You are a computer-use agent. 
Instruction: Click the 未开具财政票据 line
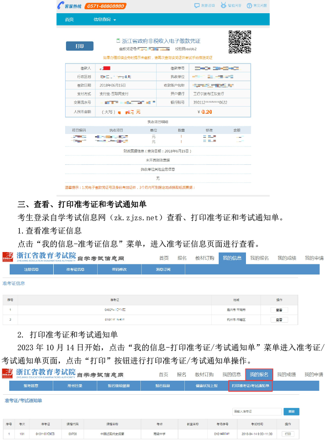[158, 160]
